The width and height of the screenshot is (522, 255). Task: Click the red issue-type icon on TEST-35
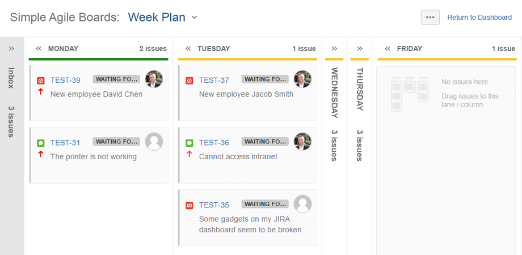point(189,206)
